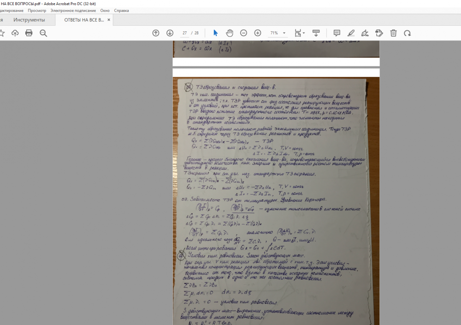This screenshot has height=325, width=461.
Task: Open zoom level dropdown arrow
Action: click(x=284, y=33)
